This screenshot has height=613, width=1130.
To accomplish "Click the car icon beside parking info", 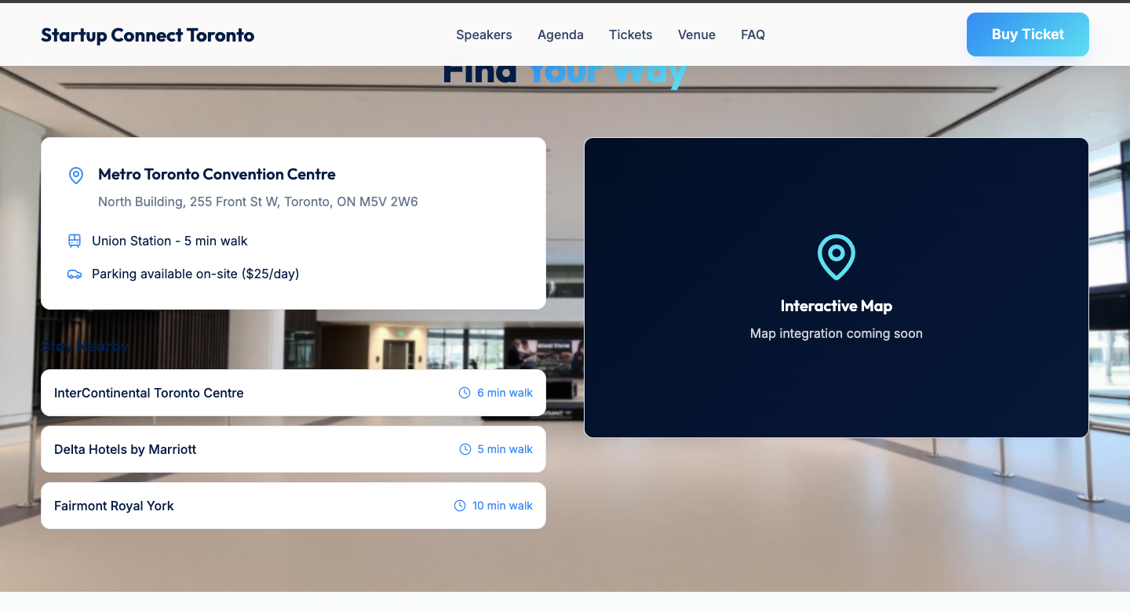I will click(x=75, y=274).
